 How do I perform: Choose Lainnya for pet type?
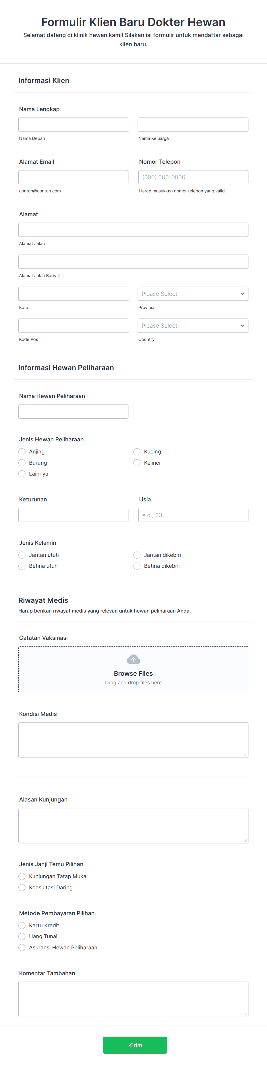click(22, 474)
